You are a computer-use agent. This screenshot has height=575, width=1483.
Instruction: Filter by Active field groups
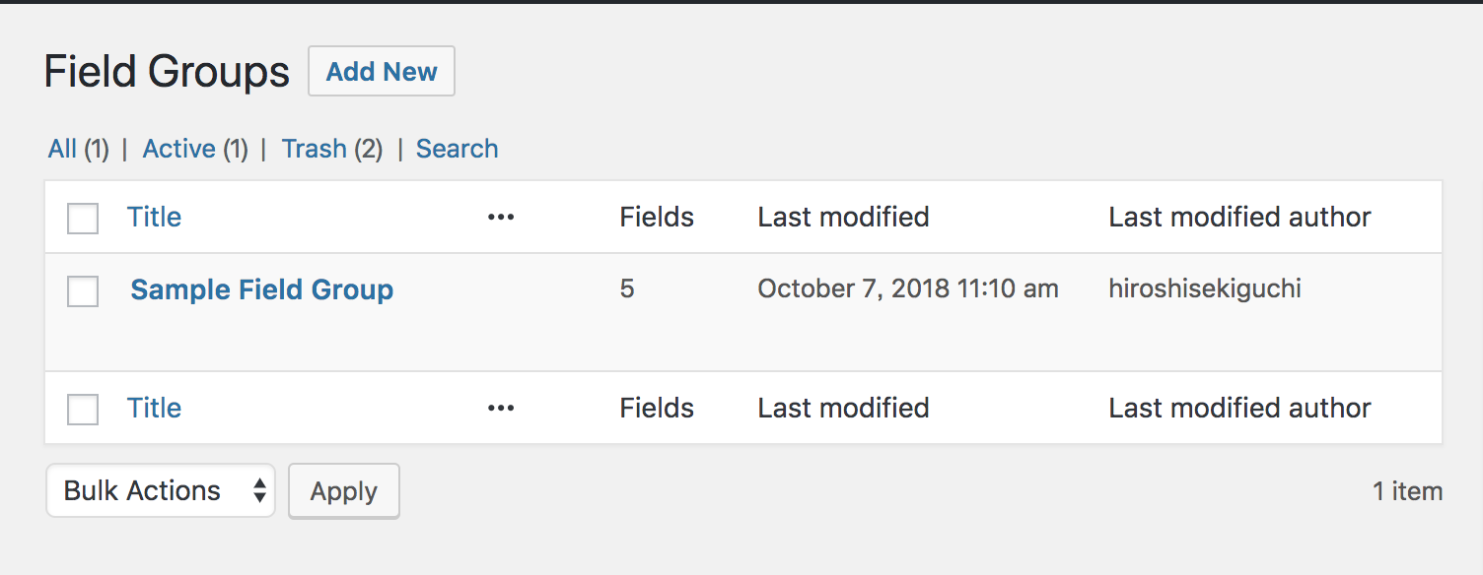[178, 149]
